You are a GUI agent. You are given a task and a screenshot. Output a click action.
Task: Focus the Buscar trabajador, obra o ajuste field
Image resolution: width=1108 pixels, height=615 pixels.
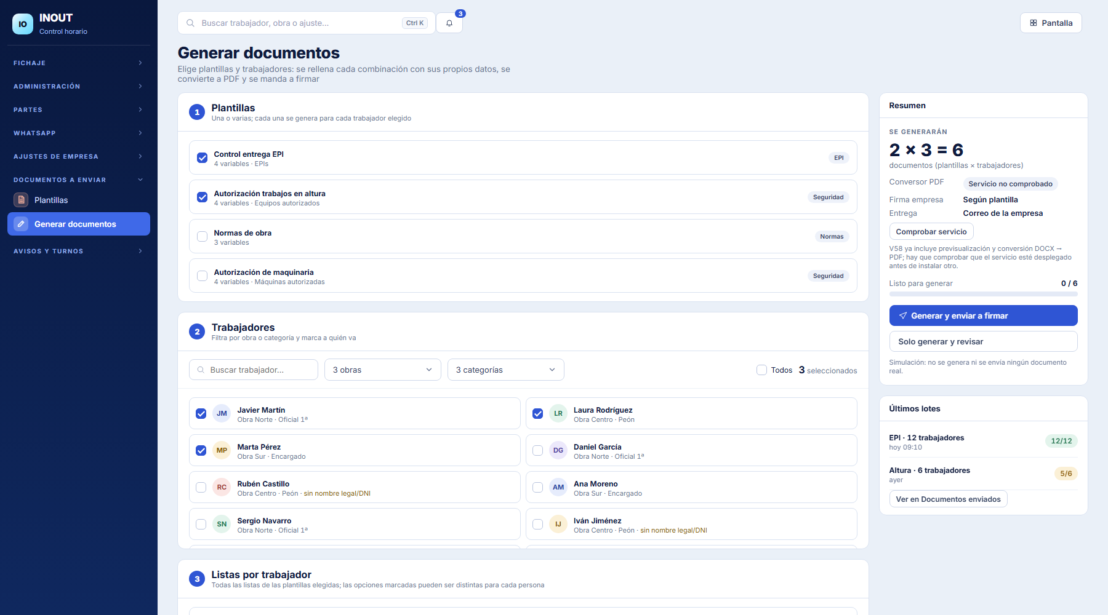click(x=307, y=23)
